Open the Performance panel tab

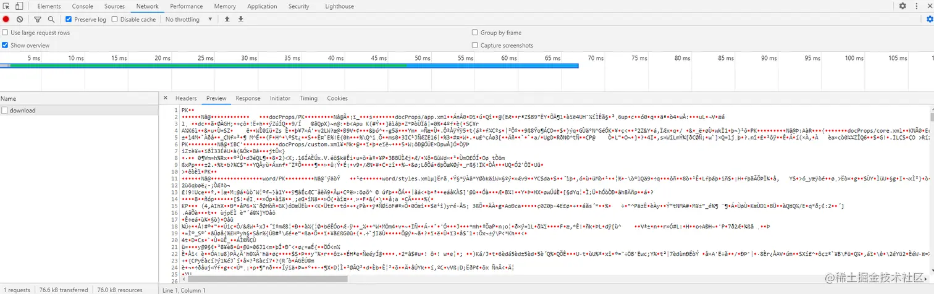pos(187,6)
